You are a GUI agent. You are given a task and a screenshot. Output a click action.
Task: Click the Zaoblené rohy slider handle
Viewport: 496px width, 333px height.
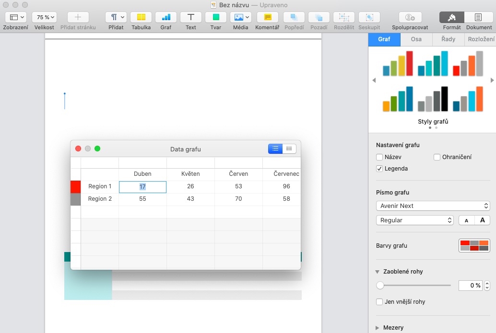[380, 285]
